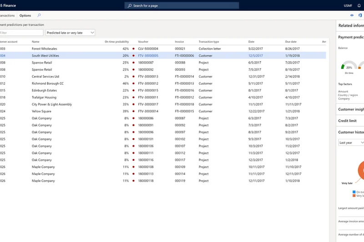Sort by Name column header
The width and height of the screenshot is (364, 242).
(x=35, y=42)
